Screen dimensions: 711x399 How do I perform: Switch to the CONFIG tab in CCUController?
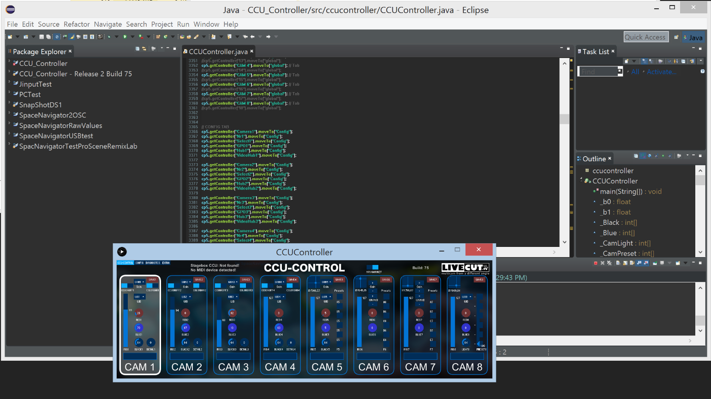click(139, 263)
